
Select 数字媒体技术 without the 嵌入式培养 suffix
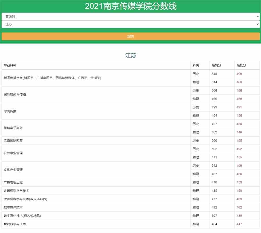click(x=13, y=208)
